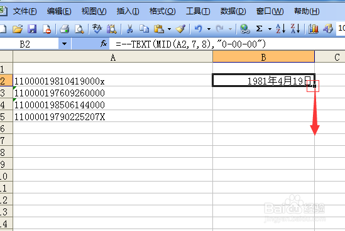Click the Insert Function fx button
The width and height of the screenshot is (345, 231).
[104, 44]
